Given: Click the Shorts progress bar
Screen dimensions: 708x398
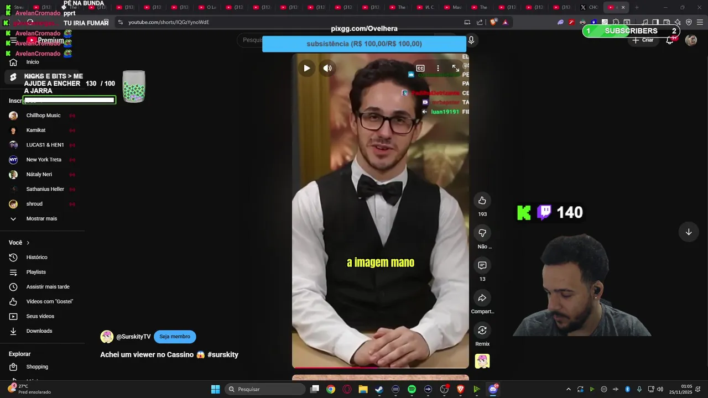Looking at the screenshot, I should [x=381, y=367].
